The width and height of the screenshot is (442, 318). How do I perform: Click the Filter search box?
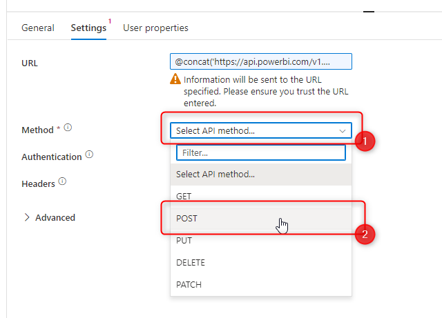click(261, 152)
